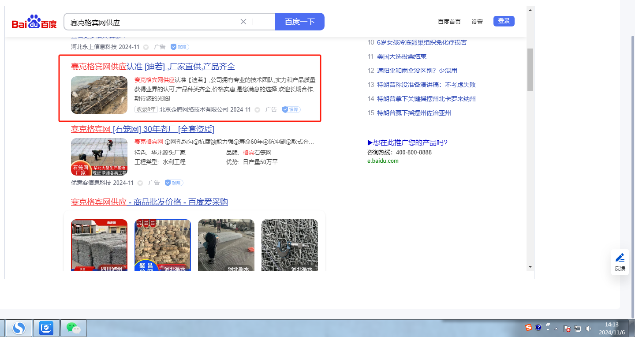Open the 四川泸州 product image

point(99,245)
